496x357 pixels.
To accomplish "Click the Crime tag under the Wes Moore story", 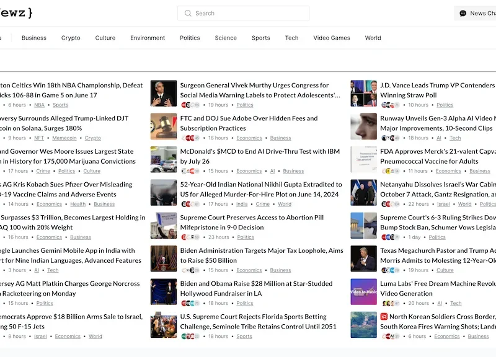I will (x=43, y=171).
